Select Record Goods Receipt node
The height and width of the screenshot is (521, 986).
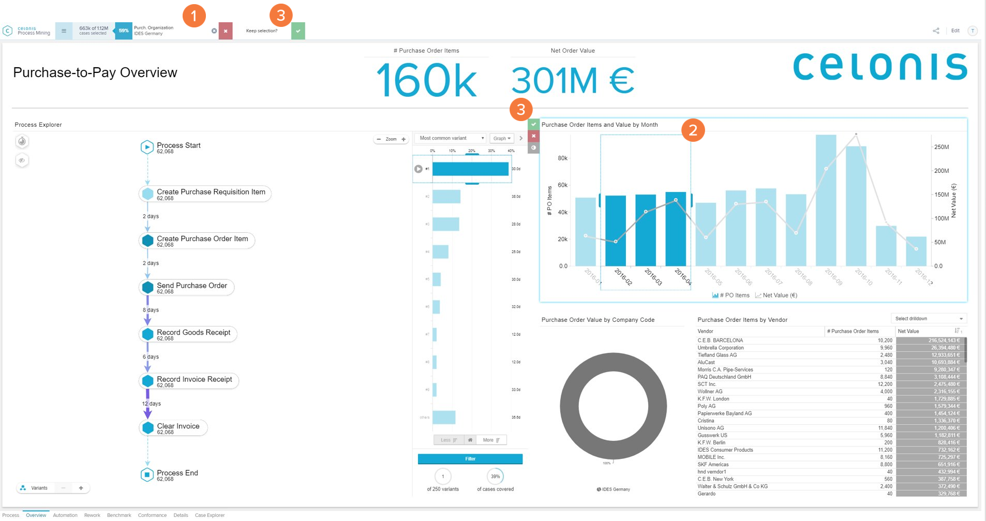pyautogui.click(x=188, y=334)
